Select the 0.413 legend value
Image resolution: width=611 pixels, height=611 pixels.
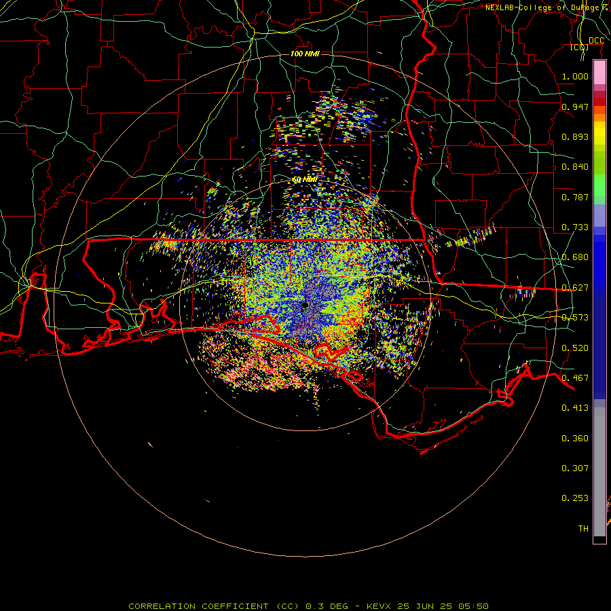575,408
